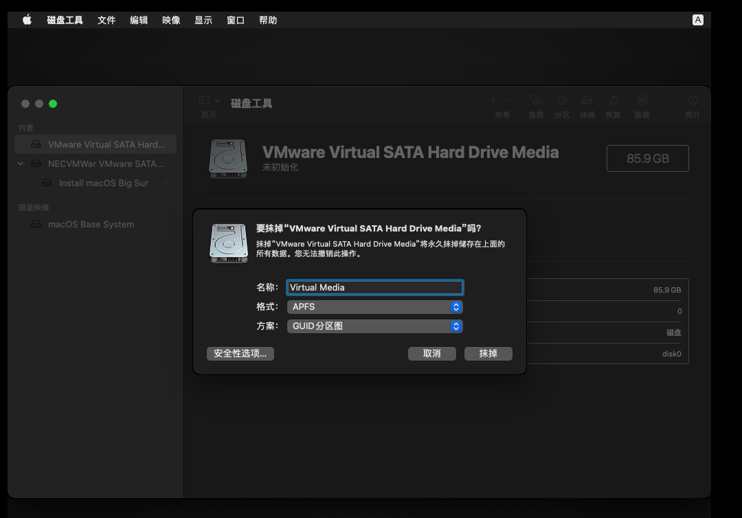Open the 窗口 menu

(235, 20)
